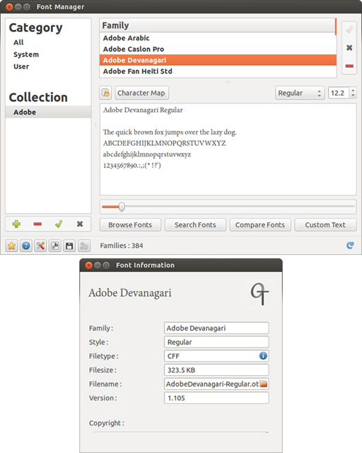Viewport: 362px width, 453px height.
Task: Click the green checkmark enable collection icon
Action: (x=59, y=224)
